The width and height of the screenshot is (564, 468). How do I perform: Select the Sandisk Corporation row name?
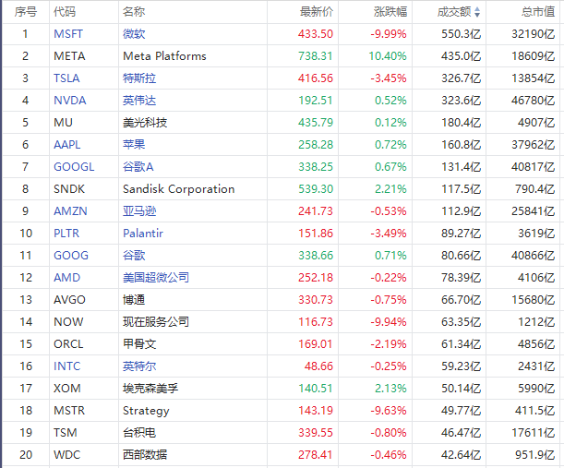178,189
